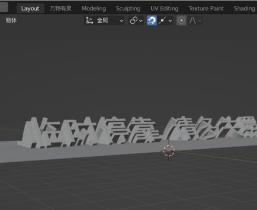
Task: Click the gray button left of Layout
Action: coord(4,8)
